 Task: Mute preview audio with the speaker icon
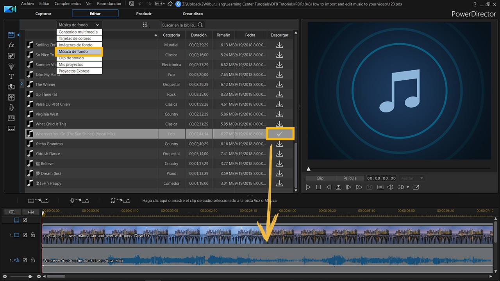(x=390, y=187)
